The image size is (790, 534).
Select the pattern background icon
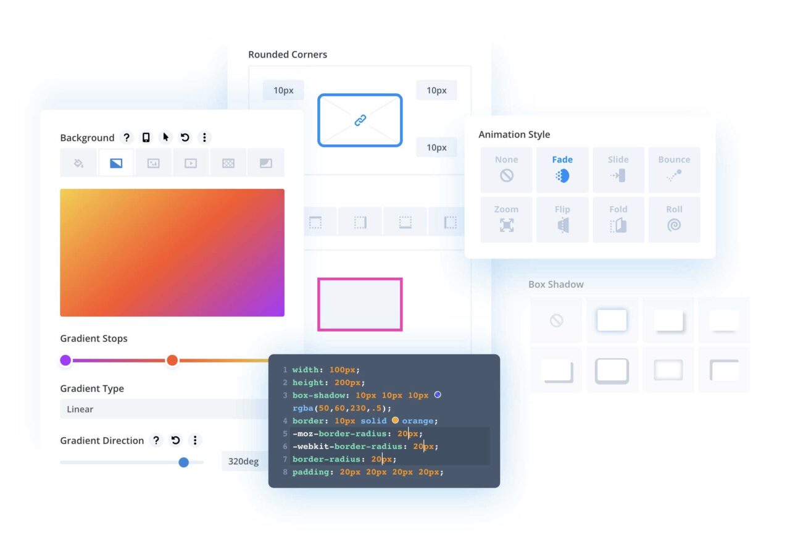[x=228, y=162]
